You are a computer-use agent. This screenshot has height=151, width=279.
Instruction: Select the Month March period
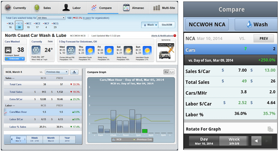(x=51, y=139)
